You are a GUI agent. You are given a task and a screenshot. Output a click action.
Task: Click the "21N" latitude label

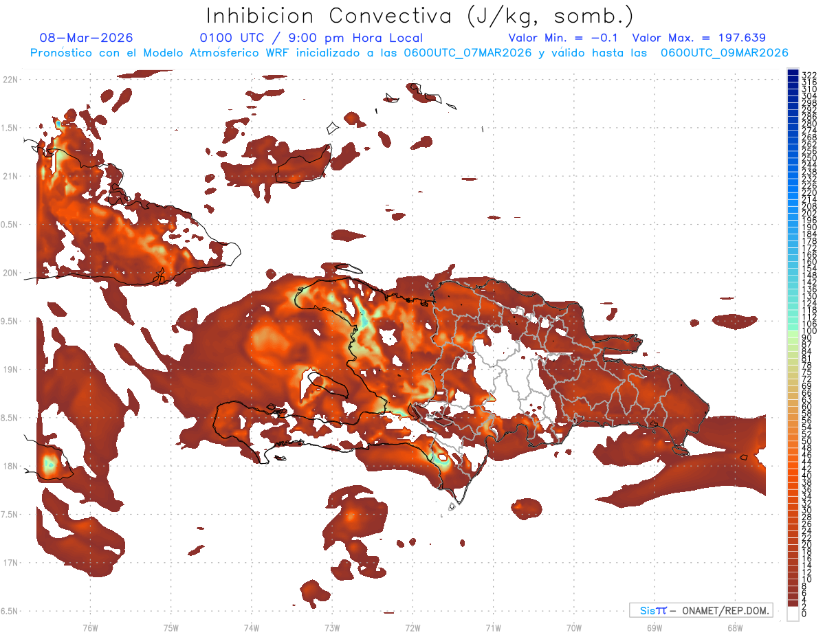(10, 176)
